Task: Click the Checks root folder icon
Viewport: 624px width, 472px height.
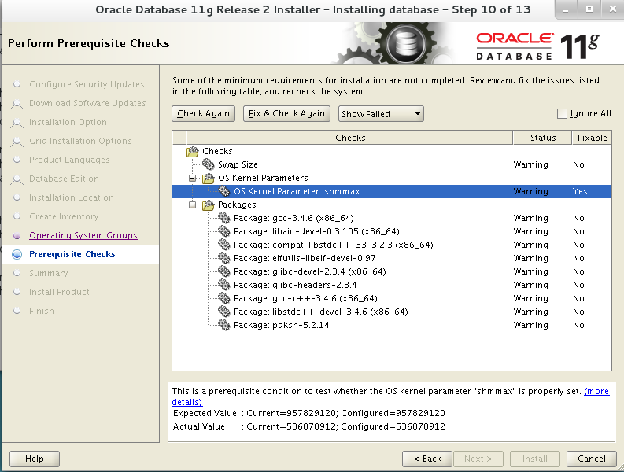Action: click(x=193, y=151)
